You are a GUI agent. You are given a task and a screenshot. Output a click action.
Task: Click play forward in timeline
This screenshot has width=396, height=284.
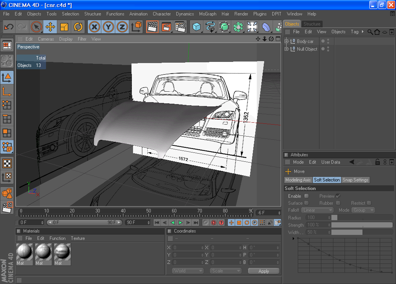tap(180, 222)
